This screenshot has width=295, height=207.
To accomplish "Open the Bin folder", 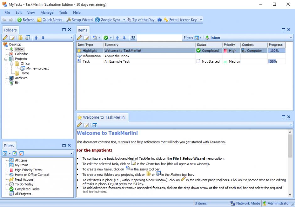I will [17, 83].
